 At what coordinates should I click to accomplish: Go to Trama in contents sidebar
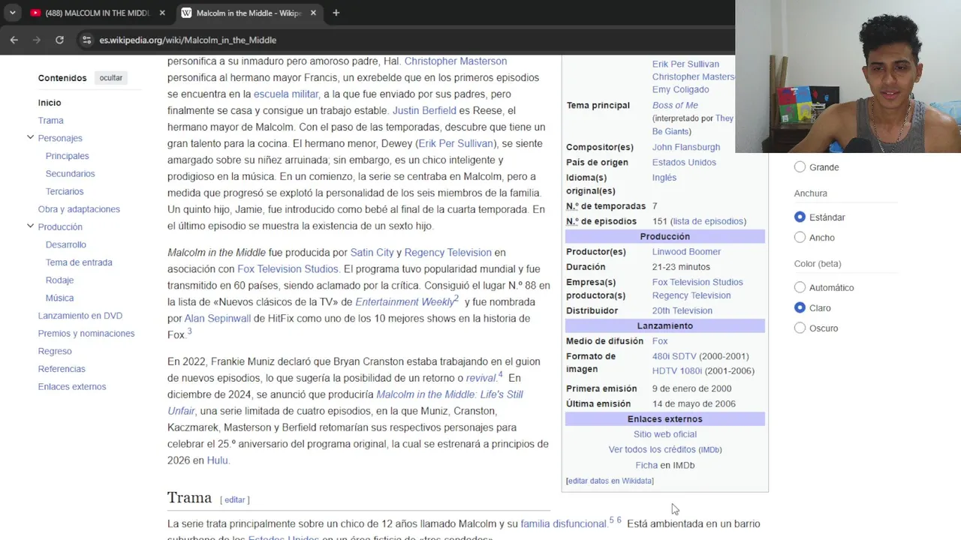[x=51, y=120]
